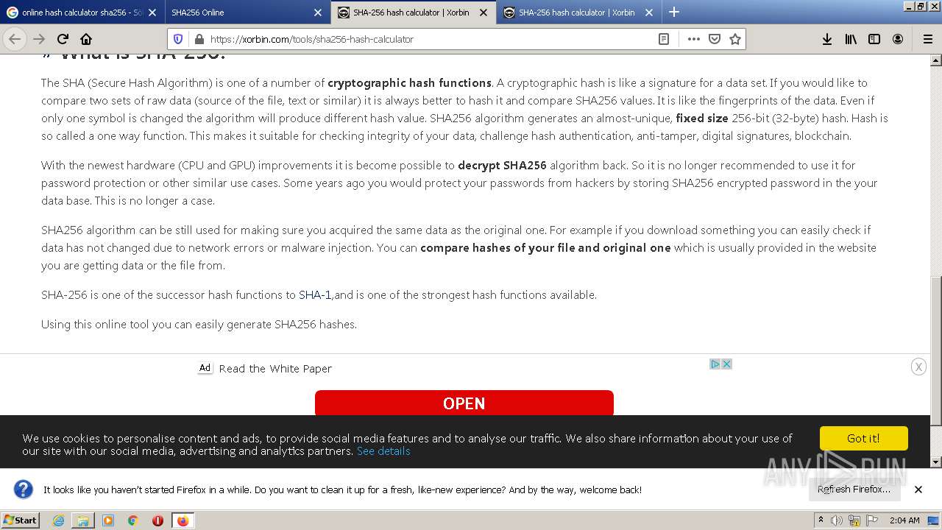Reload the current page

point(63,39)
